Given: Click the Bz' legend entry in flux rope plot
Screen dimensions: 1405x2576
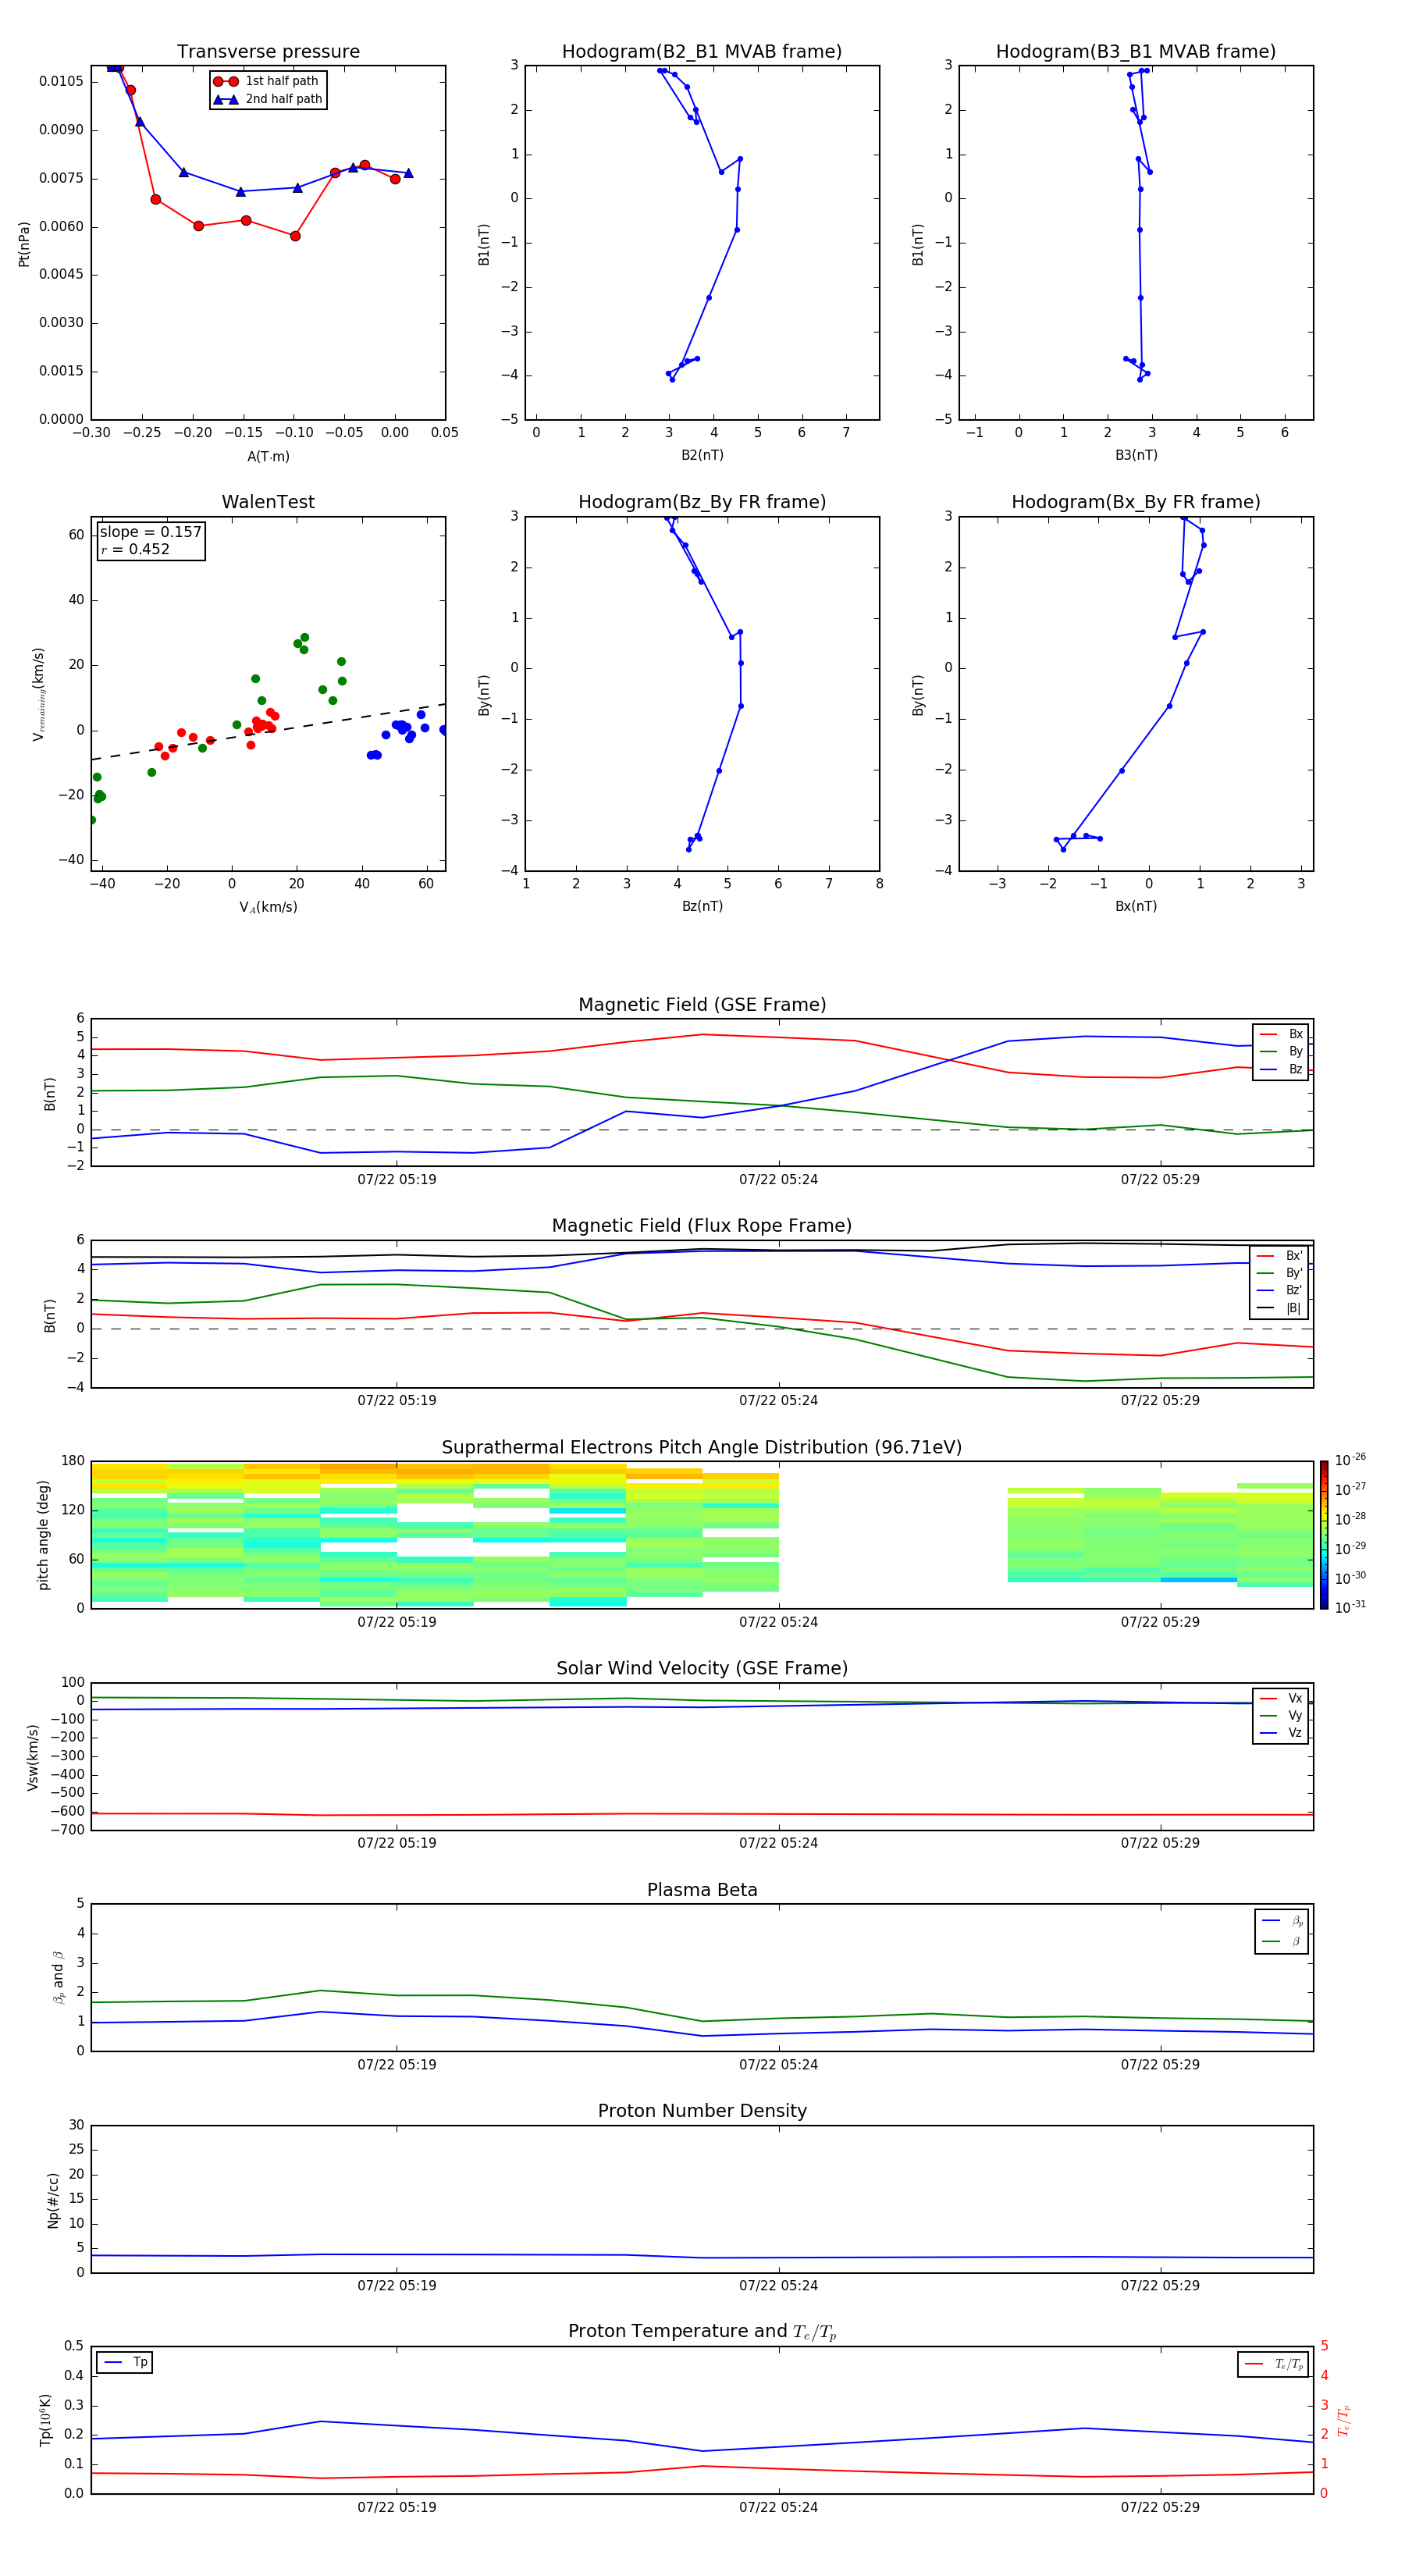Looking at the screenshot, I should 1279,1290.
